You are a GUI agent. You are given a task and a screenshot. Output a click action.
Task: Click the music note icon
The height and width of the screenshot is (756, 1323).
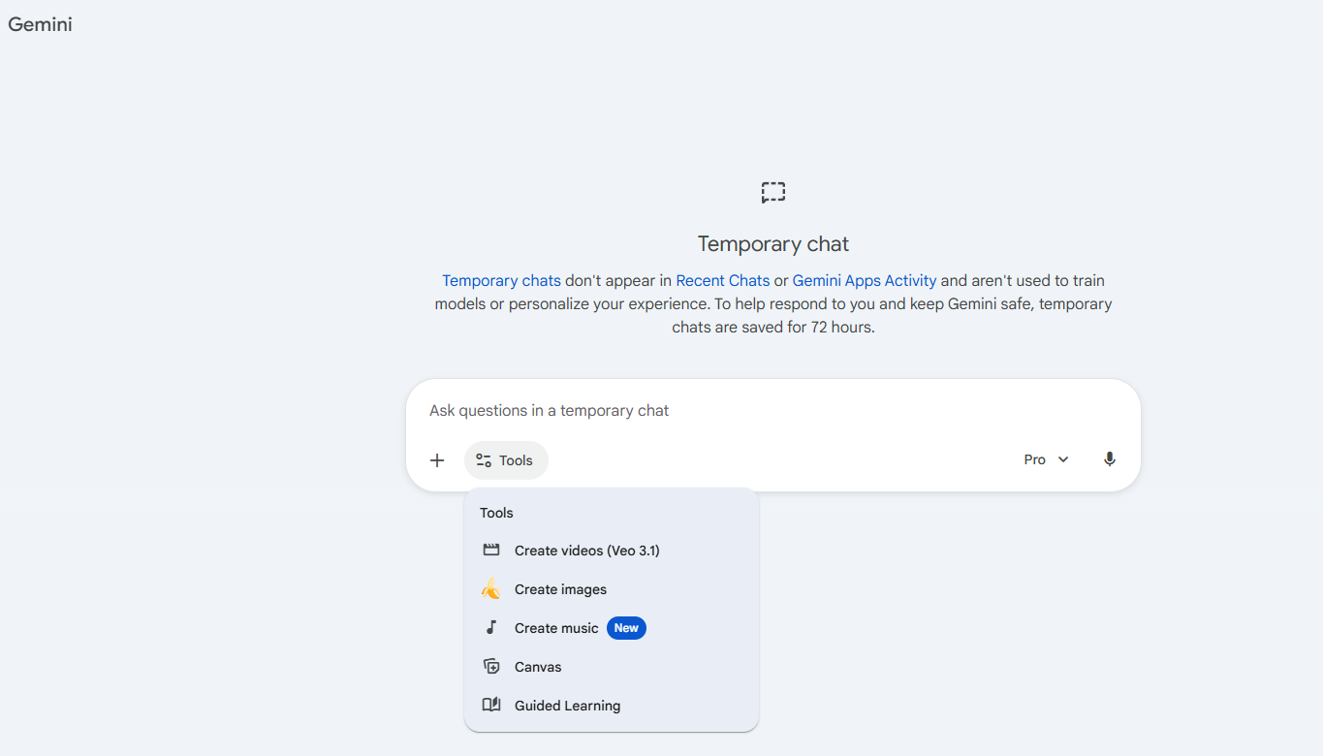(x=491, y=628)
